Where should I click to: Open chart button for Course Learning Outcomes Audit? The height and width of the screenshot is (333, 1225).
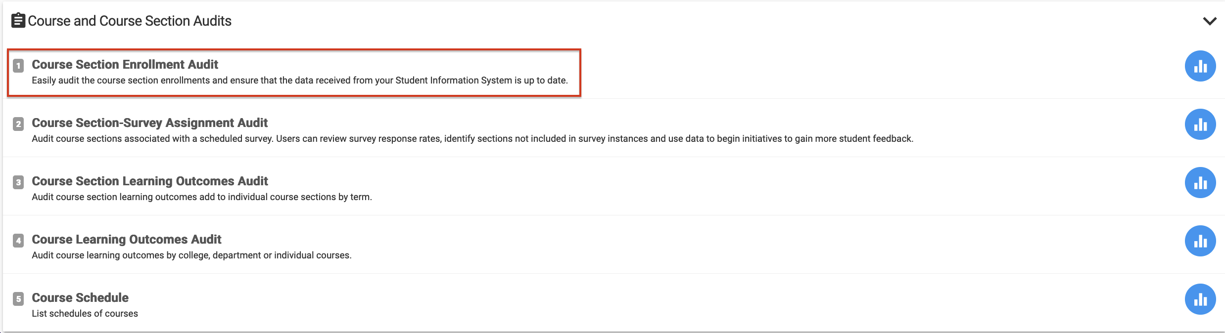pyautogui.click(x=1200, y=241)
